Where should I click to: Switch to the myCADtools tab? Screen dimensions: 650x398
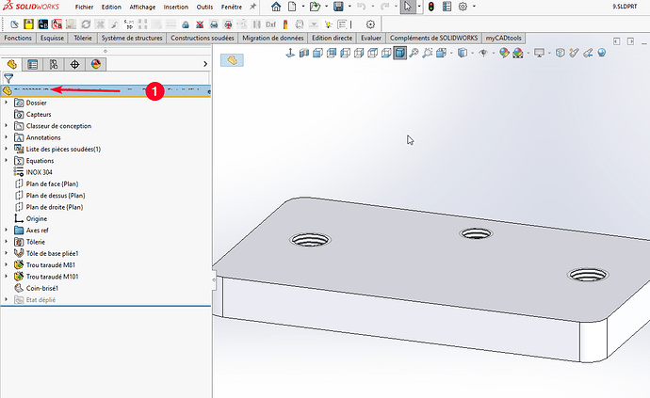503,38
